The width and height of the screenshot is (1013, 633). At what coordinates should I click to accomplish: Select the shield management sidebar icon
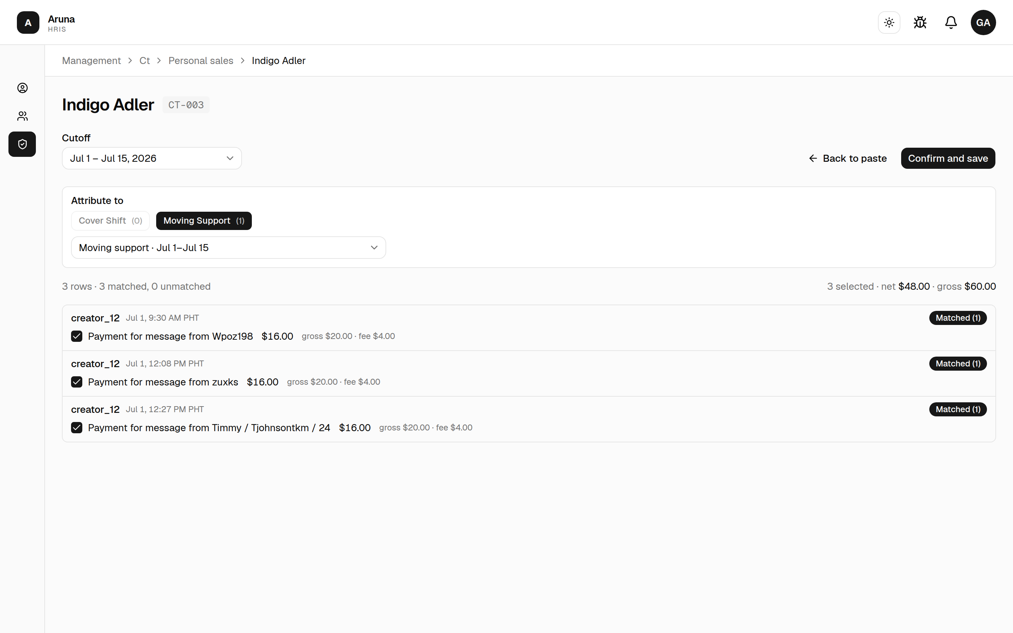[22, 145]
